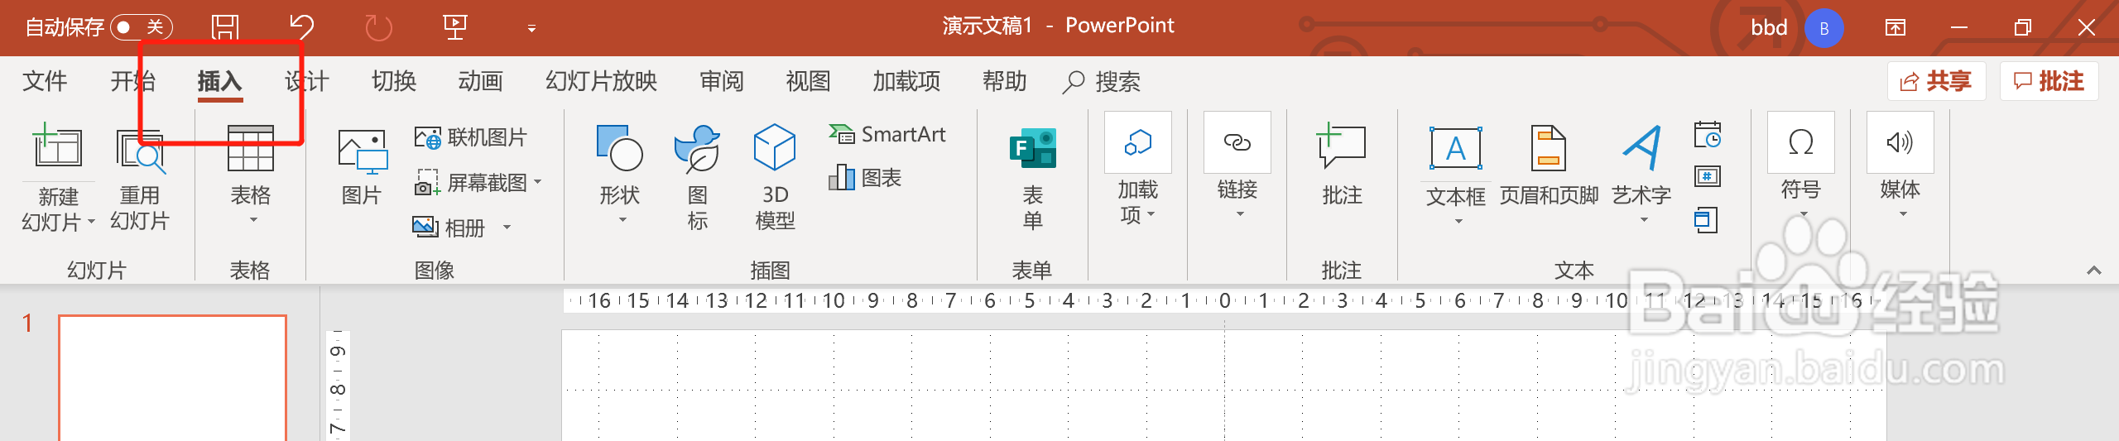Click the user account avatar B
Image resolution: width=2119 pixels, height=441 pixels.
1823,28
